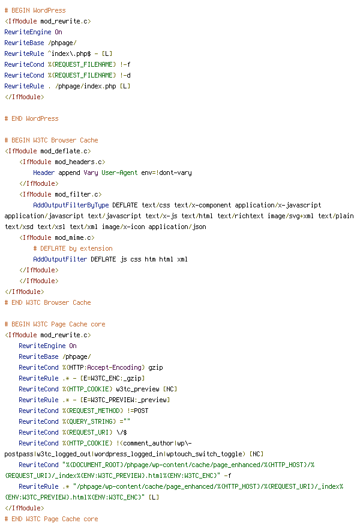Screen dimensions: 360x529
Task: Click 'RewriteCond %{REQUEST_FILENAME} !-d' line
Action: tap(67, 75)
